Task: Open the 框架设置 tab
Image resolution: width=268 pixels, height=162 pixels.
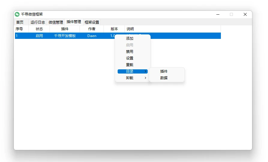Action: (92, 22)
